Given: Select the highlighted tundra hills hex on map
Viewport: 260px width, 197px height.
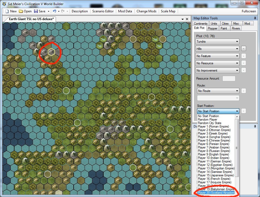Looking at the screenshot, I should tap(51, 52).
